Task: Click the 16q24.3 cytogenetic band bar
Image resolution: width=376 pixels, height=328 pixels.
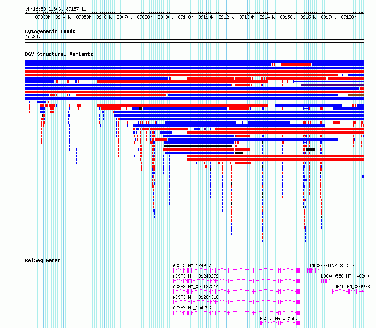Action: [194, 41]
